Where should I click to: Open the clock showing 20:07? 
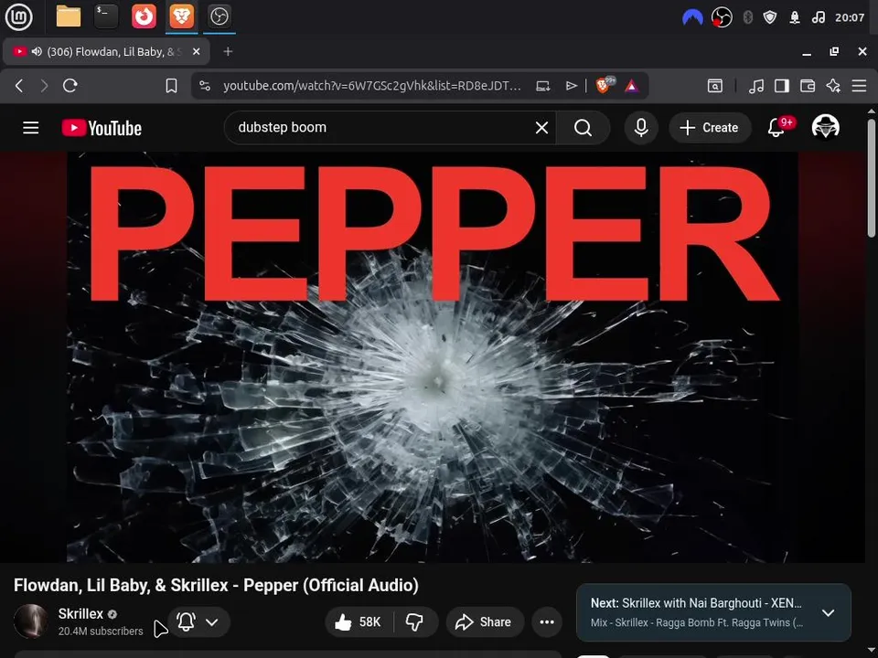(x=850, y=17)
